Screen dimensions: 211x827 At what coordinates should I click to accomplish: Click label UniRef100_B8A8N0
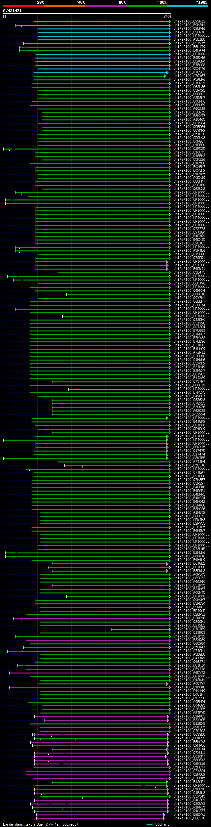[189, 62]
